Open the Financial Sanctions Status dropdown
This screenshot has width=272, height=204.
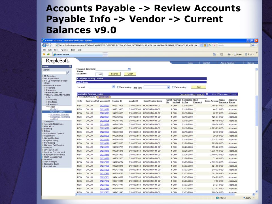[129, 69]
